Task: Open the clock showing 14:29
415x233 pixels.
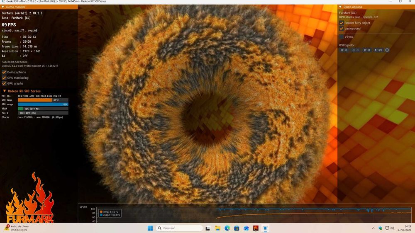Action: pyautogui.click(x=404, y=228)
